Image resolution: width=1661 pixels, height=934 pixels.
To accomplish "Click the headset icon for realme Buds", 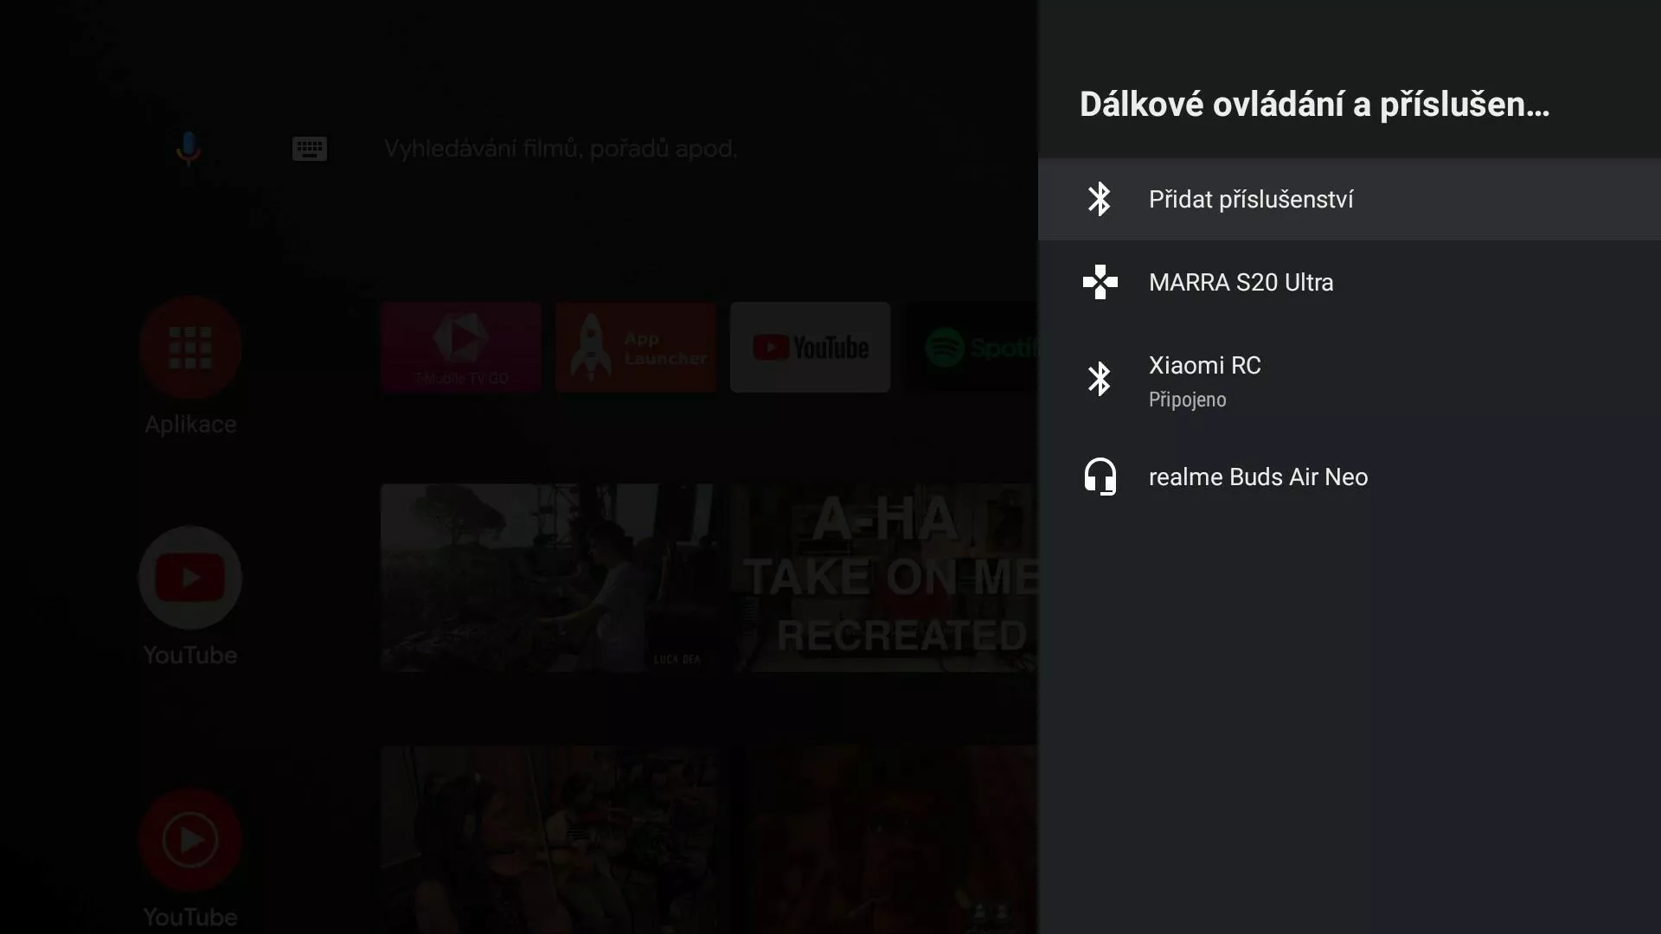I will pyautogui.click(x=1100, y=477).
